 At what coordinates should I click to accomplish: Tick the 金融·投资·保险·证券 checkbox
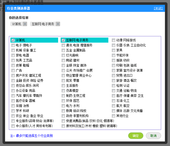13,81
